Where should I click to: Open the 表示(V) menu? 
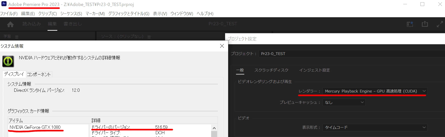160,14
